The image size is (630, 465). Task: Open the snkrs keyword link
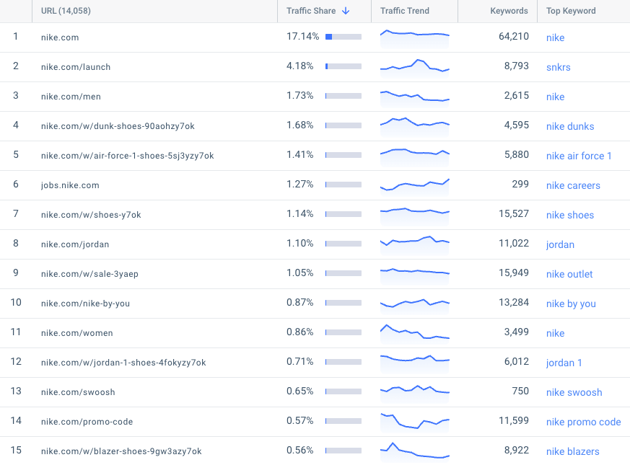[x=558, y=67]
